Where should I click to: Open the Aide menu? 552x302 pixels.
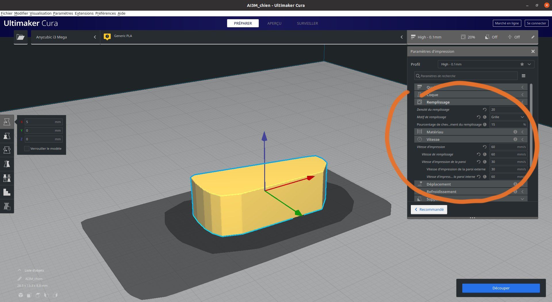[x=121, y=13]
